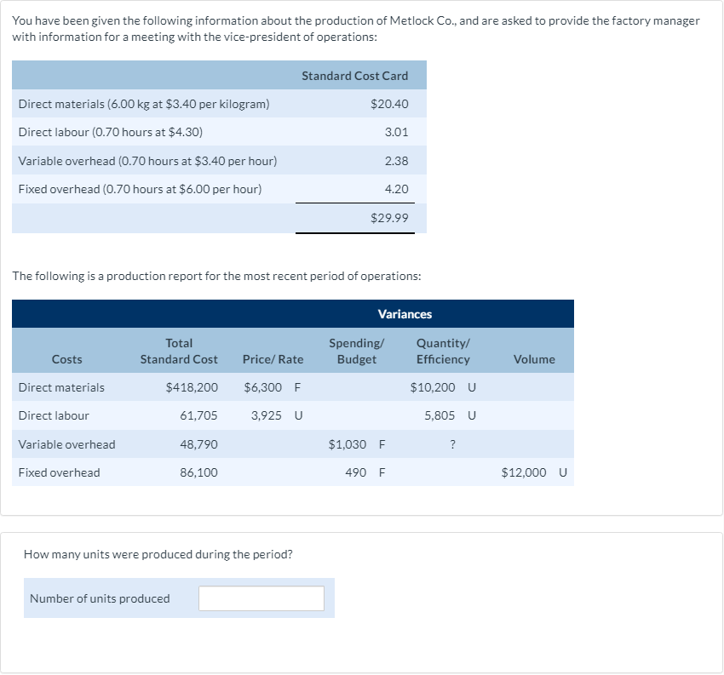Click the Fixed overhead (0.70 hours at $6.00) label

coord(140,189)
